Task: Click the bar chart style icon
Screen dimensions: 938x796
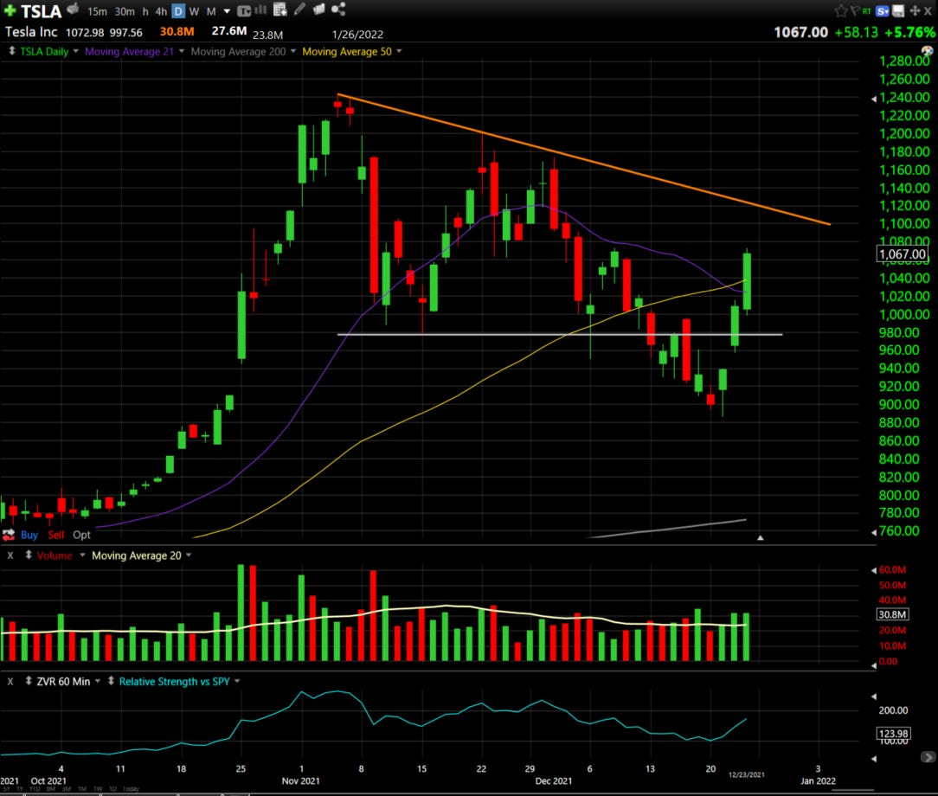Action: click(260, 10)
